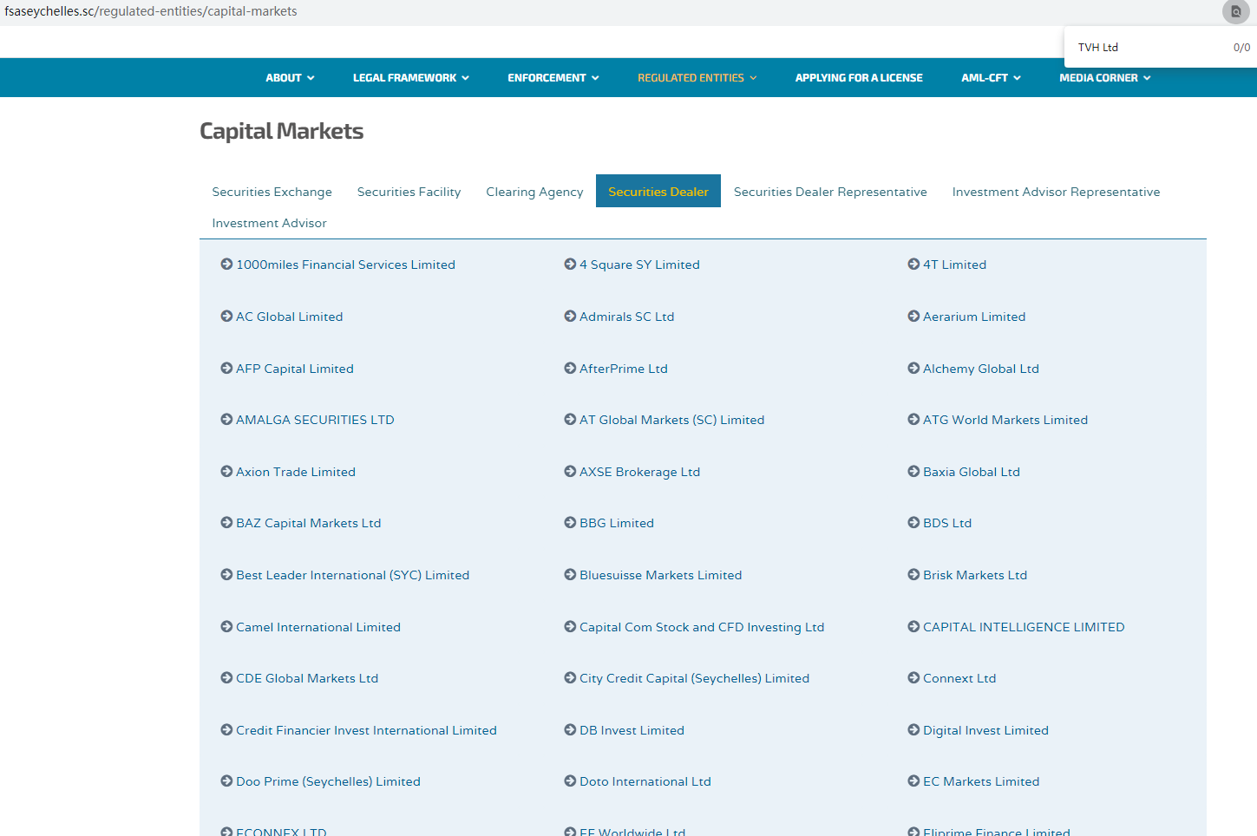Screen dimensions: 1257x836
Task: Open the Securities Dealer Representative tab
Action: pyautogui.click(x=830, y=192)
